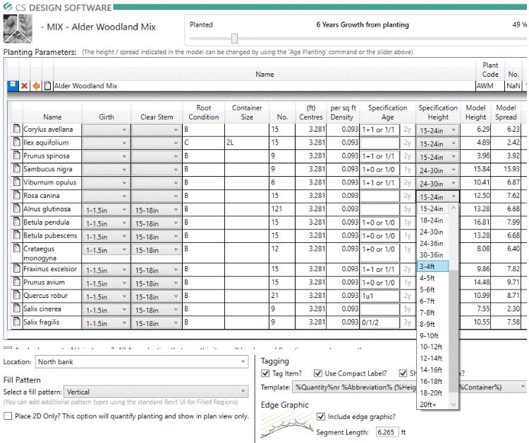This screenshot has width=529, height=443.
Task: Choose 30-36in from the height list
Action: (433, 255)
